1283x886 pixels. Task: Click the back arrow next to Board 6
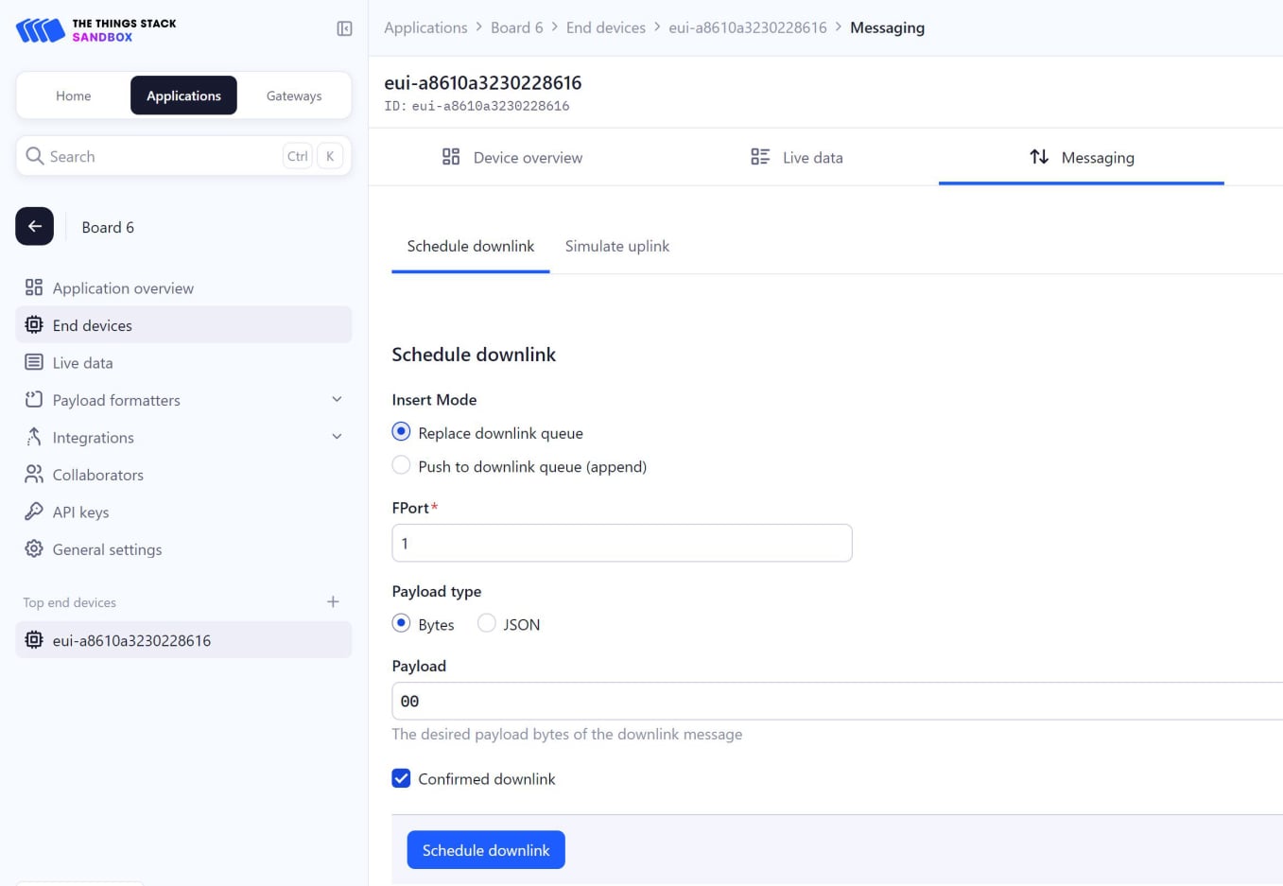click(x=35, y=227)
